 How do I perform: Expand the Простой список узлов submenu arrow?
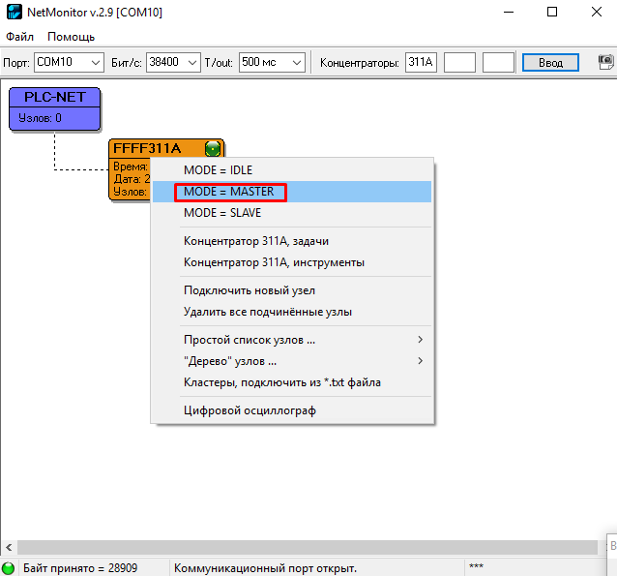click(421, 340)
